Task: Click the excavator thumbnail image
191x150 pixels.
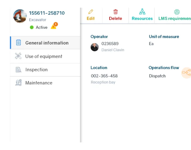Action: pyautogui.click(x=20, y=16)
